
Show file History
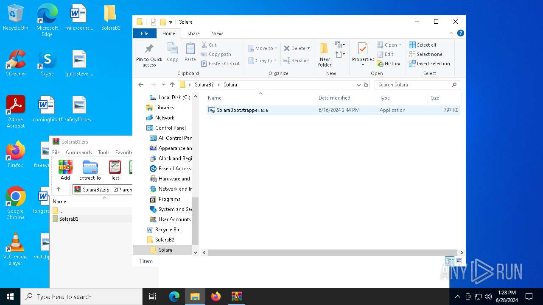point(389,64)
